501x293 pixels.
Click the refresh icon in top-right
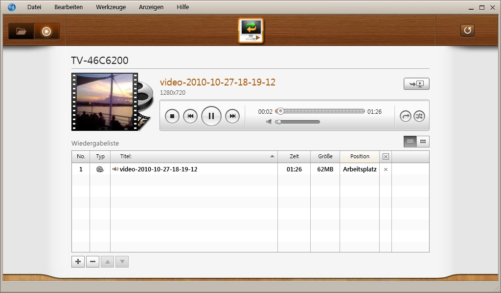point(467,31)
